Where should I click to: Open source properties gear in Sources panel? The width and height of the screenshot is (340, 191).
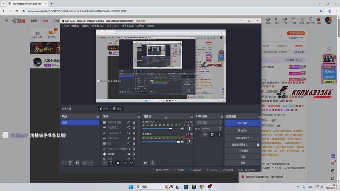118,163
